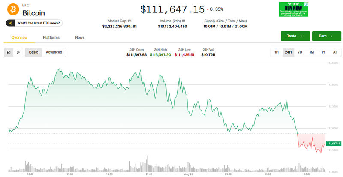This screenshot has height=177, width=343.
Task: Choose the 7D time range
Action: 300,52
